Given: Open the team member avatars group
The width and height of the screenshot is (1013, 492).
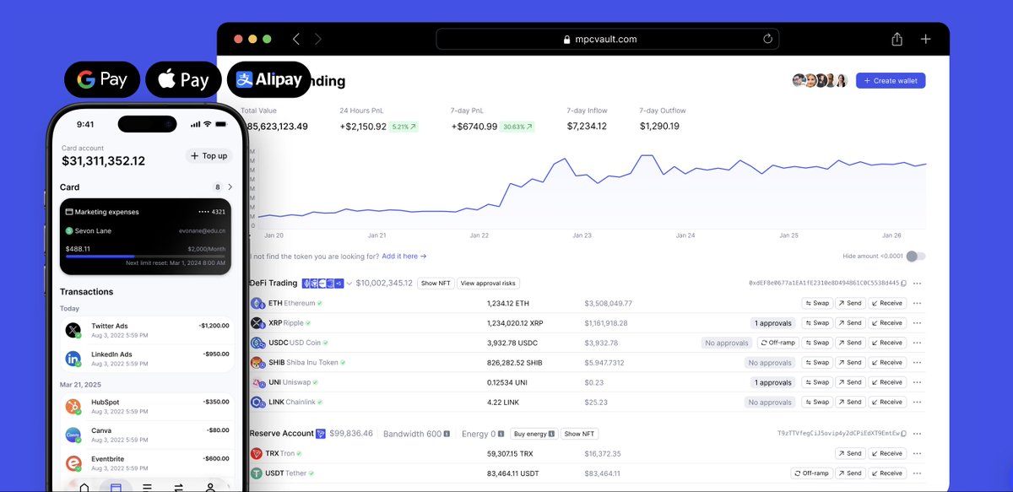Looking at the screenshot, I should (x=820, y=80).
